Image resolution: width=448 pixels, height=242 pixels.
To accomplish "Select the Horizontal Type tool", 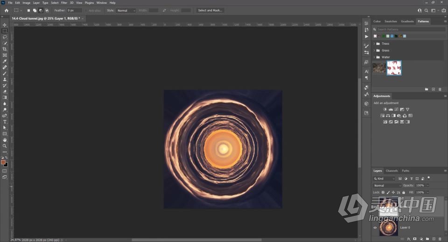I will (x=5, y=122).
